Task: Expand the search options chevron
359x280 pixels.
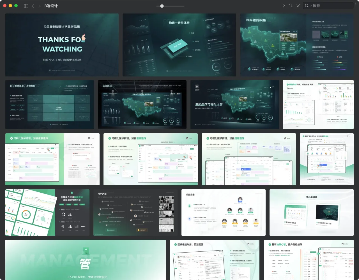Action: point(310,6)
